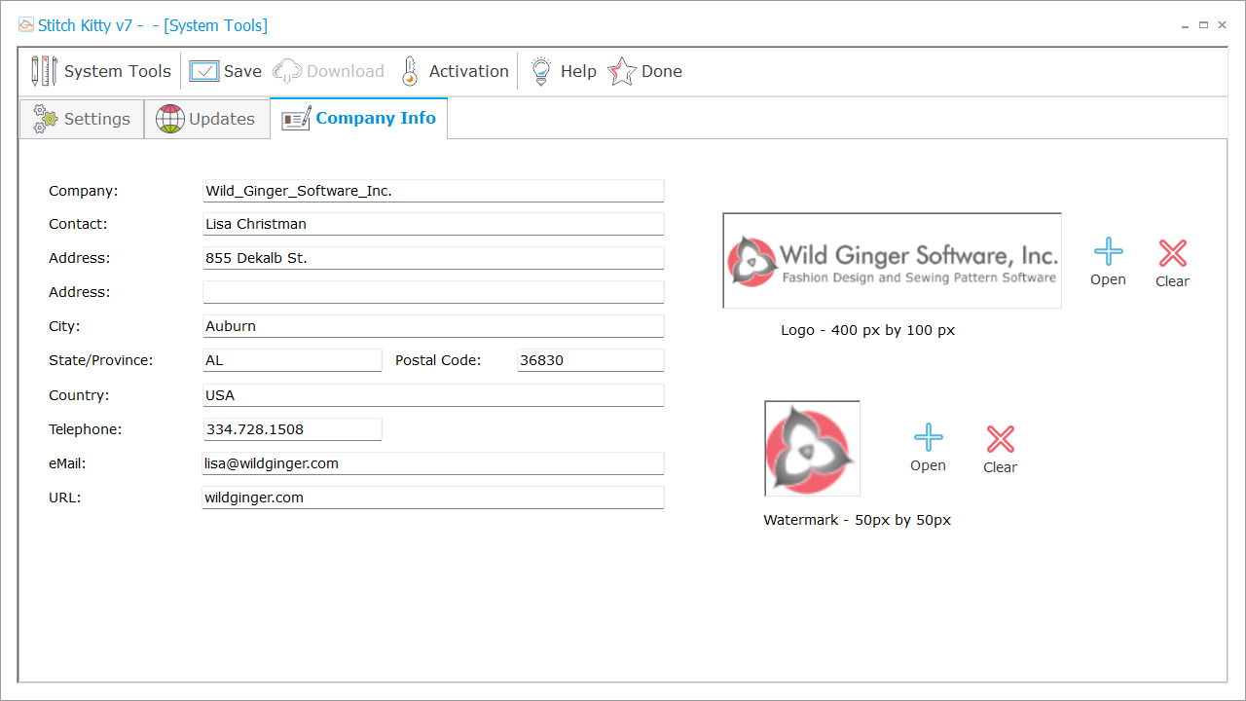This screenshot has height=701, width=1246.
Task: Click the 'Telephone:' label
Action: 86,429
